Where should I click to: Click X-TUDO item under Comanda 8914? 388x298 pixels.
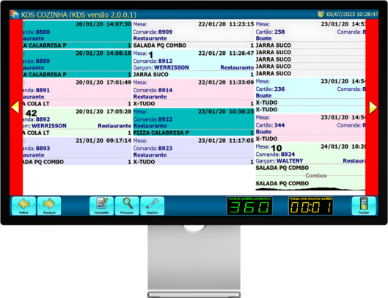194,104
